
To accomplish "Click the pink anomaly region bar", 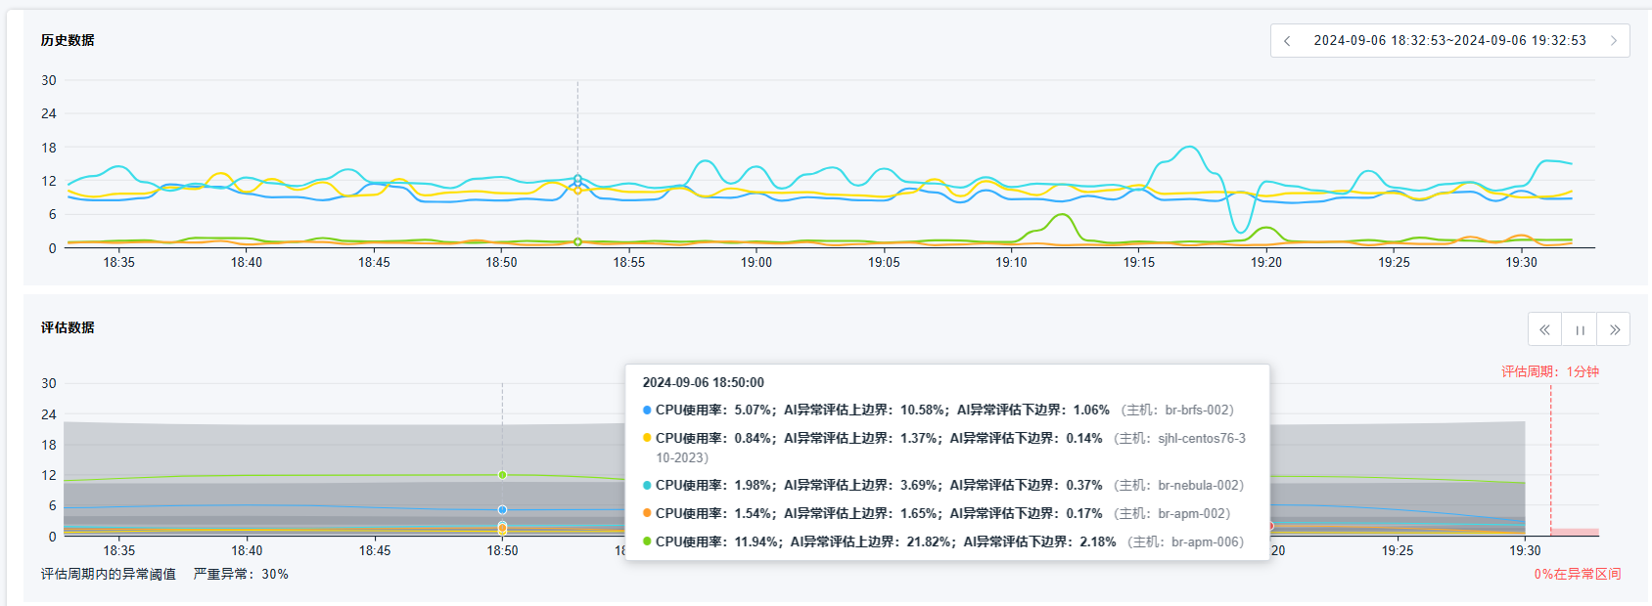I will [1575, 532].
